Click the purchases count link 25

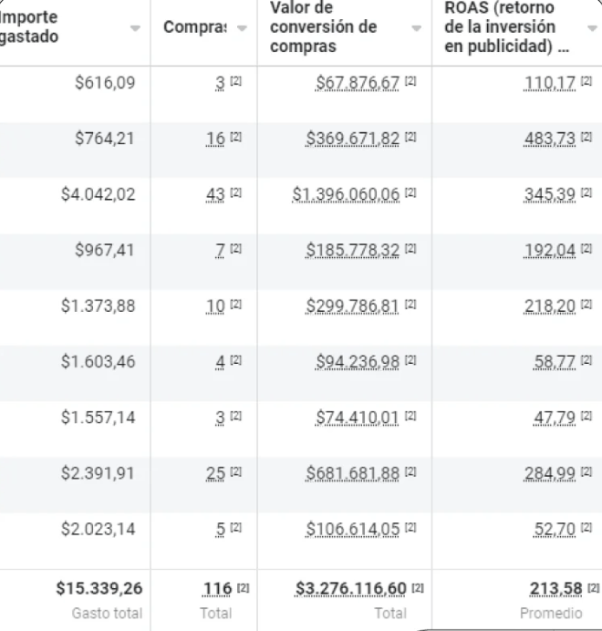tap(215, 473)
